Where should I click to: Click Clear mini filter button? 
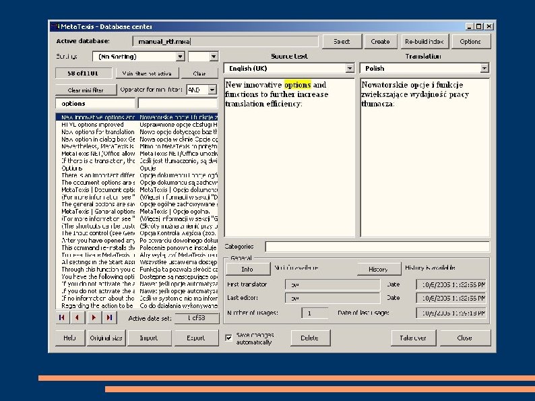tap(86, 90)
